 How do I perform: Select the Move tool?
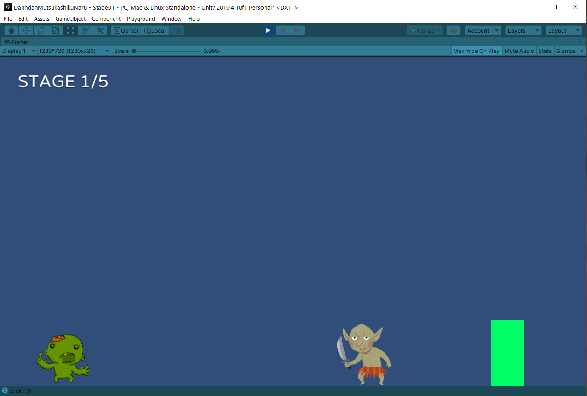pos(26,30)
